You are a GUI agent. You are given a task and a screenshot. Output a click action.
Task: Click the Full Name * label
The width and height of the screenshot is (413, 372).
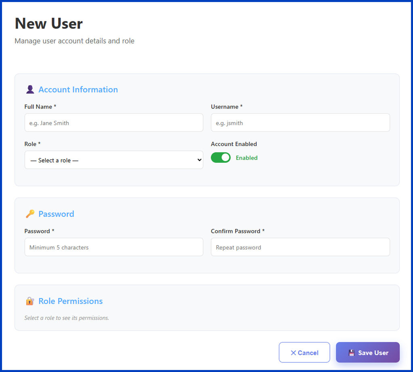[40, 106]
